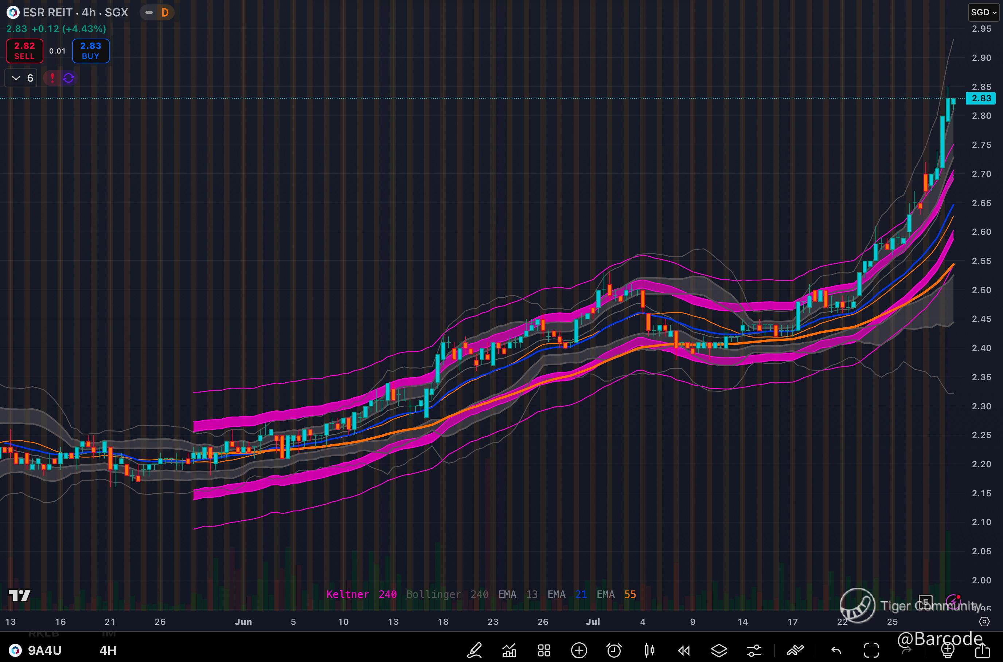Image resolution: width=1003 pixels, height=662 pixels.
Task: Open the 4H timeframe selector
Action: click(x=108, y=650)
